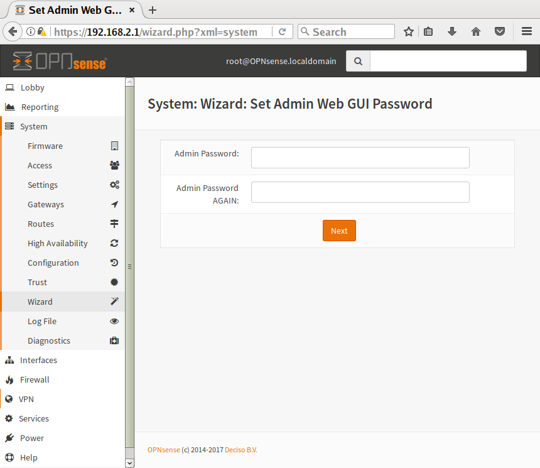Click the Gateways arrow icon
This screenshot has height=468, width=540.
click(x=114, y=204)
